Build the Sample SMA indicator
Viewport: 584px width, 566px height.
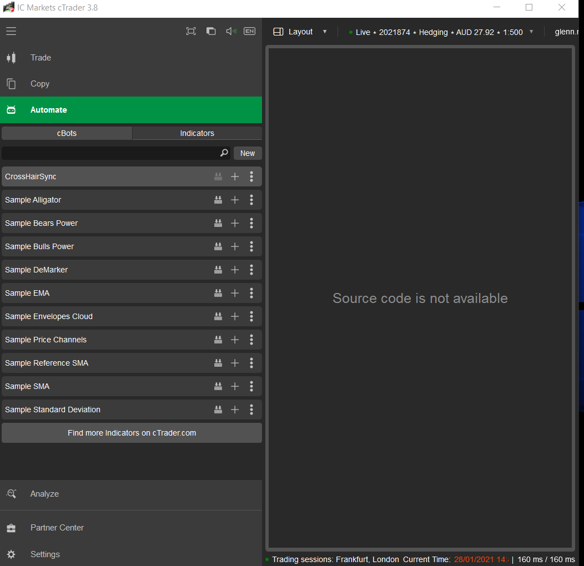[218, 386]
